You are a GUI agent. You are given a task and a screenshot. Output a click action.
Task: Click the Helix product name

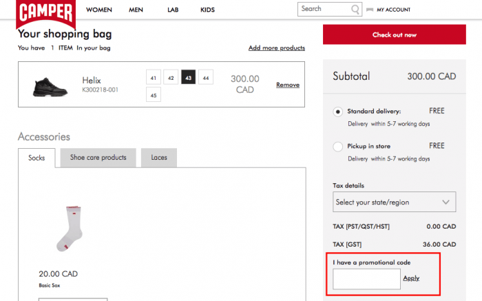[x=92, y=81]
